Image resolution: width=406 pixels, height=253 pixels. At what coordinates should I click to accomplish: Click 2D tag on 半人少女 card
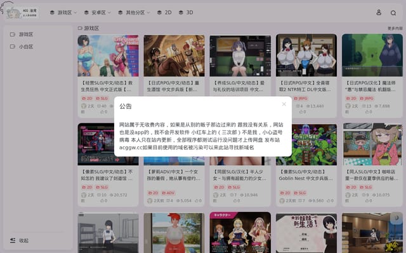[x=219, y=187]
